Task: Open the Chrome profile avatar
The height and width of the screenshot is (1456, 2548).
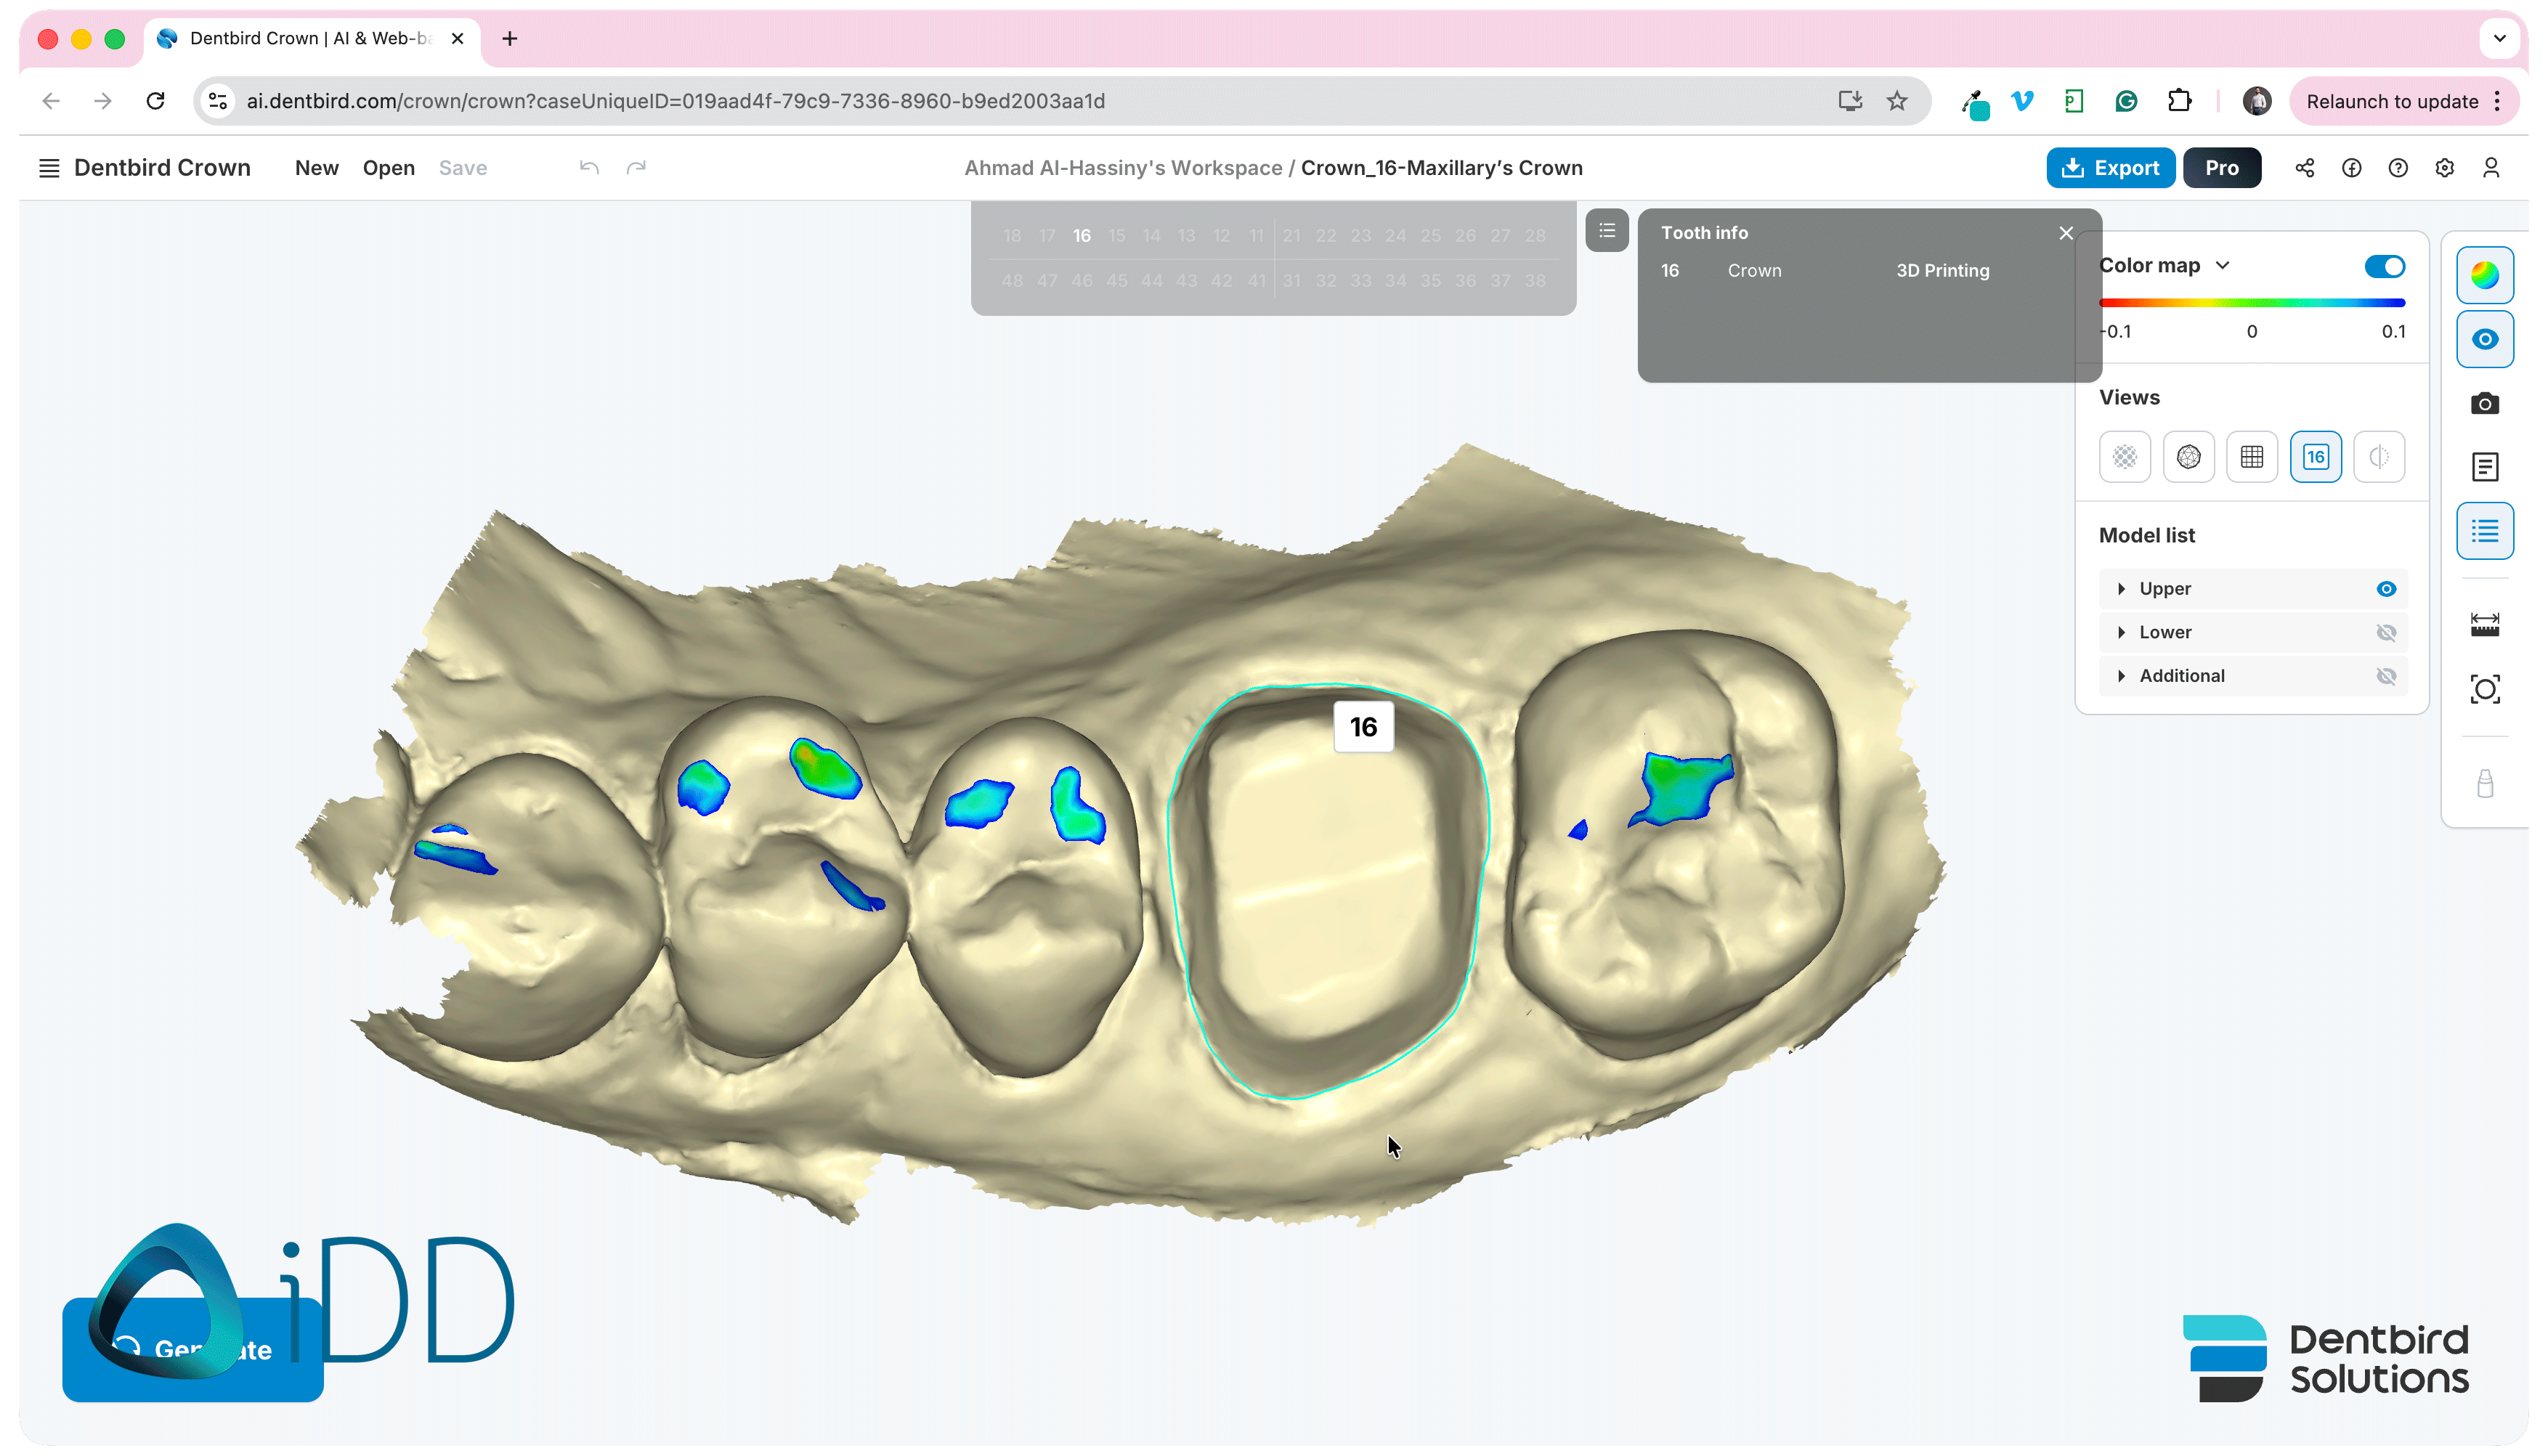Action: (x=2256, y=101)
